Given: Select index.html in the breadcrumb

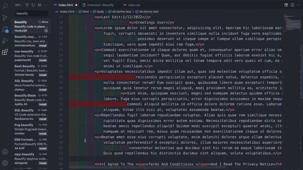Looking at the screenshot, I should click(x=67, y=11).
